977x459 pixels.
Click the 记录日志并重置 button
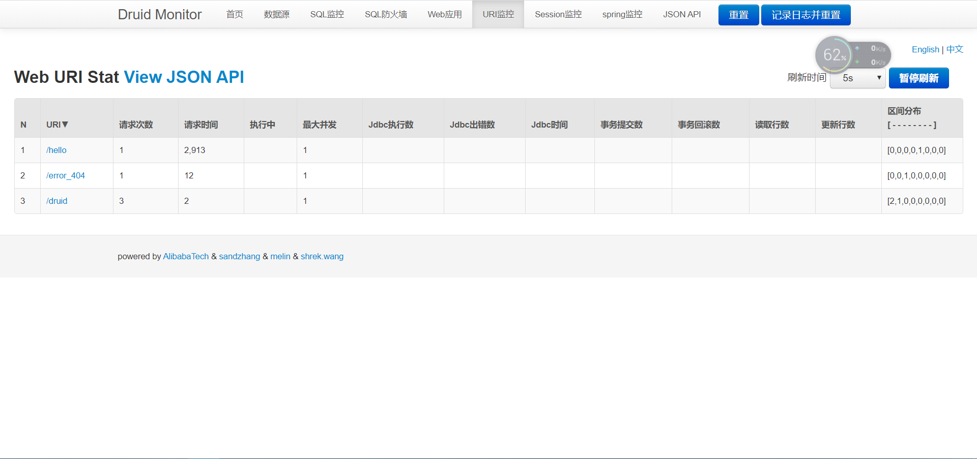(x=806, y=15)
